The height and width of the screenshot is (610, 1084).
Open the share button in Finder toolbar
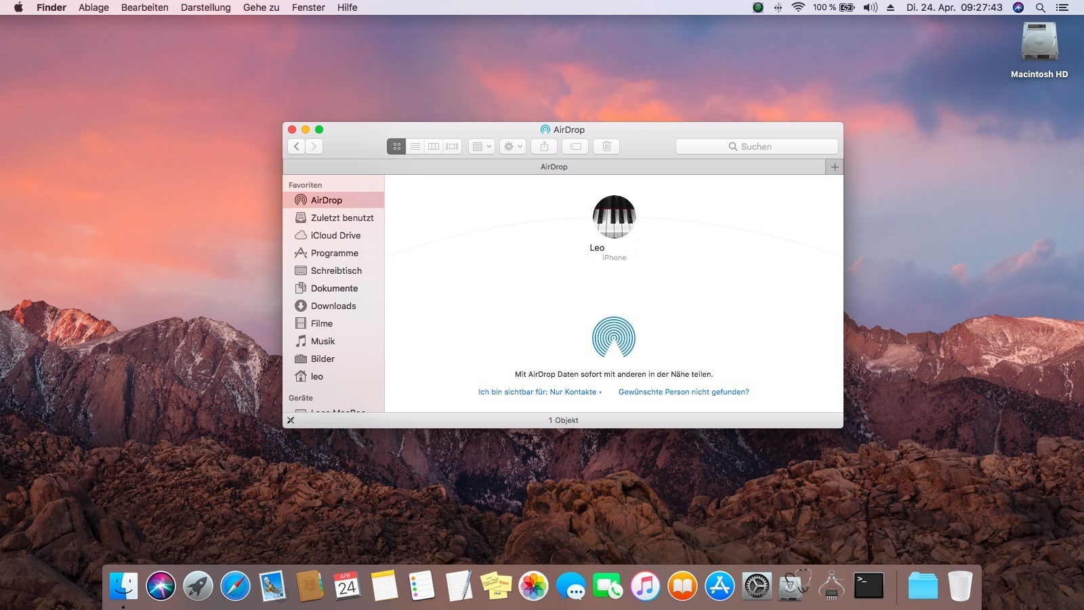pyautogui.click(x=544, y=146)
